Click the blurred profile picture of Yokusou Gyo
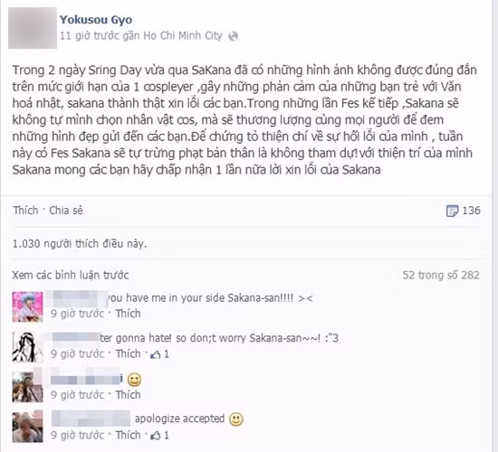Screen dimensions: 498x452 (x=33, y=28)
